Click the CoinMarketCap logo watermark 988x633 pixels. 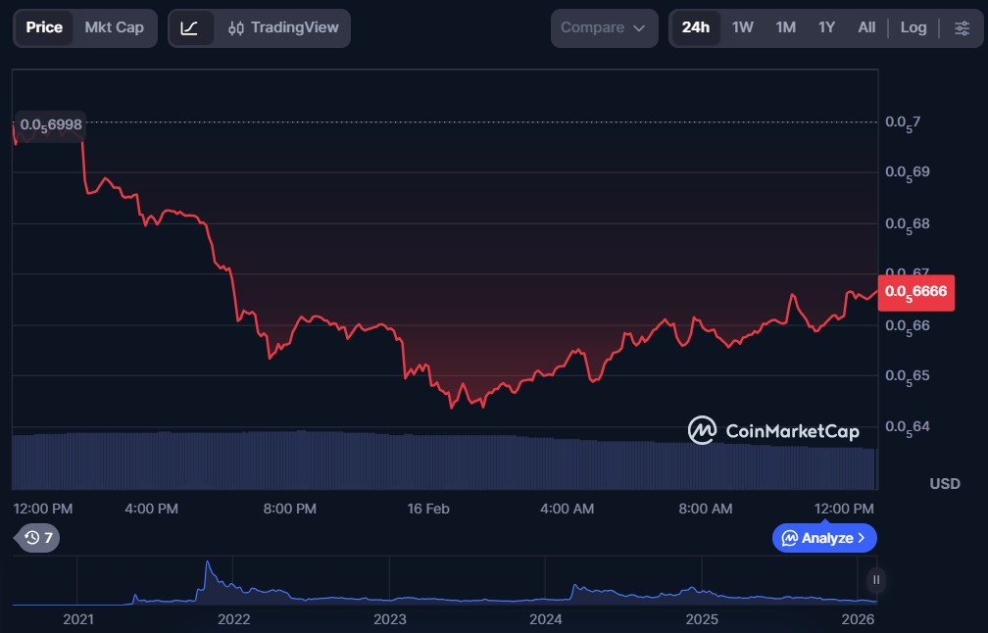773,430
